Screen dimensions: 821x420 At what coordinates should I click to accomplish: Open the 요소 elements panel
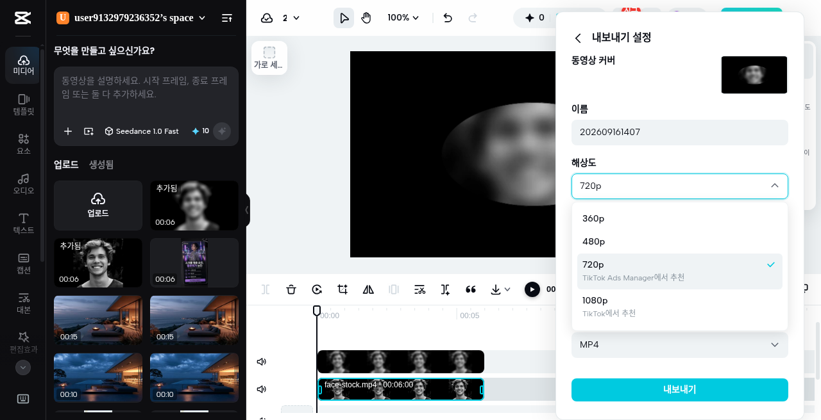pyautogui.click(x=23, y=144)
